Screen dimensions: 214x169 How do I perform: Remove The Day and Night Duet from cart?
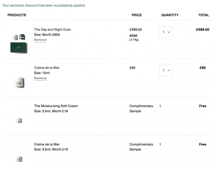point(40,40)
